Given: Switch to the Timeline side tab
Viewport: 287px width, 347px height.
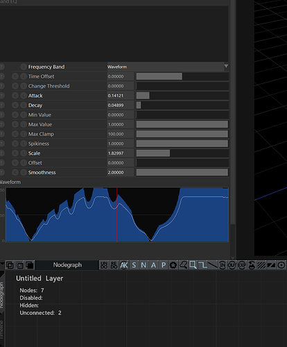Looking at the screenshot, I should tap(2, 330).
